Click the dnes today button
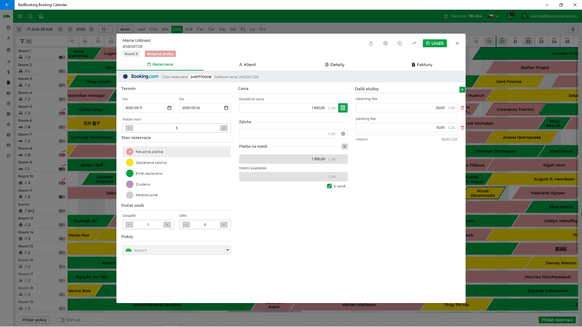Viewport: 582px width, 327px height. (x=125, y=29)
